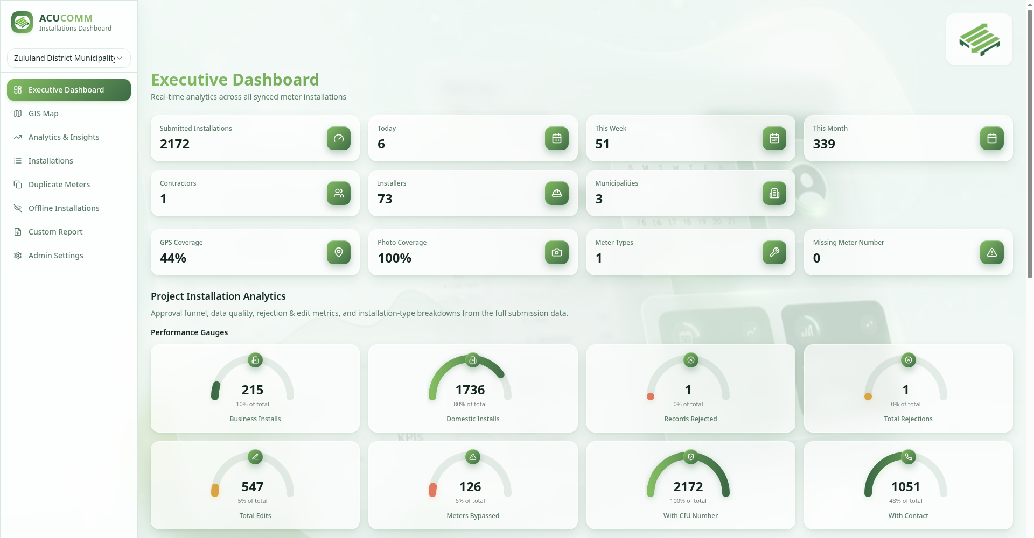Click the Performance Gauges label

pyautogui.click(x=189, y=332)
